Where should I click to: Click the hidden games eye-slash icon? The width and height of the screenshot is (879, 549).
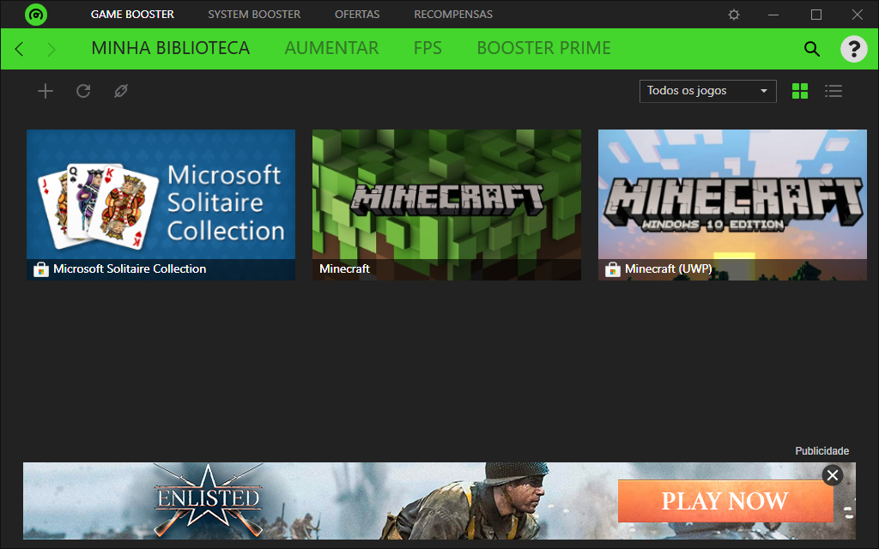(x=121, y=91)
